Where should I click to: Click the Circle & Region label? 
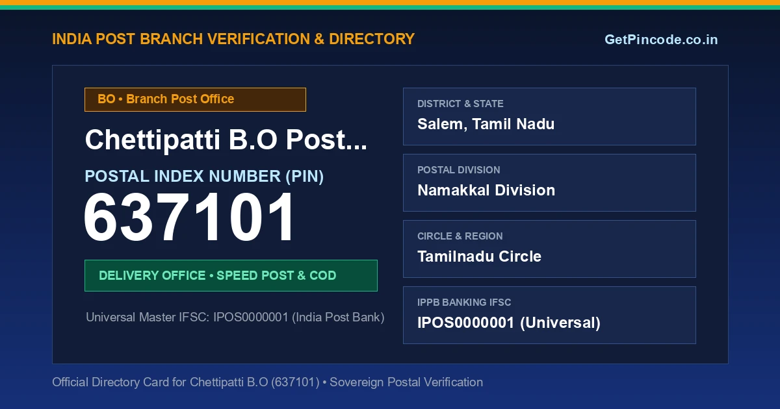pyautogui.click(x=460, y=236)
